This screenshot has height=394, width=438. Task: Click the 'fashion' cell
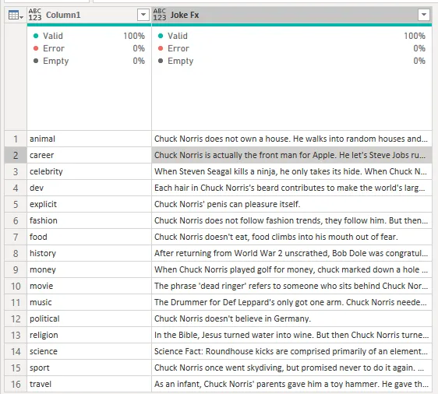[x=89, y=220]
